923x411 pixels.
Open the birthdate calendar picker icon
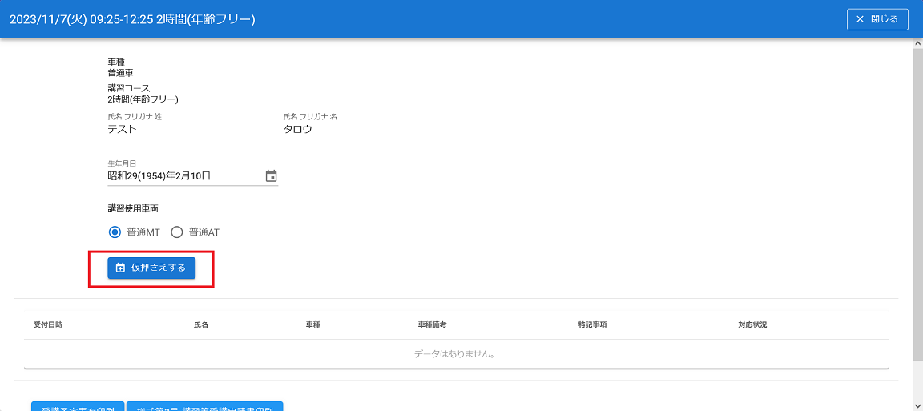tap(271, 176)
